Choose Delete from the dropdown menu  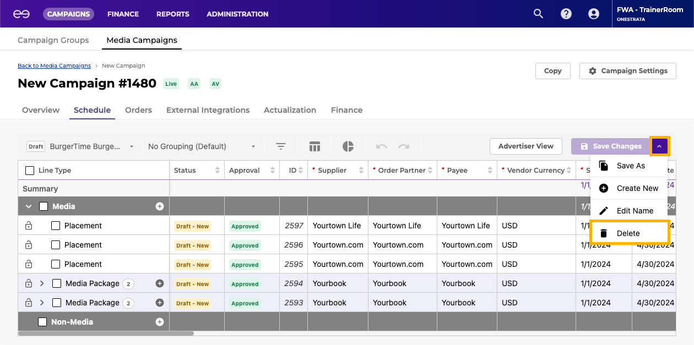point(628,233)
